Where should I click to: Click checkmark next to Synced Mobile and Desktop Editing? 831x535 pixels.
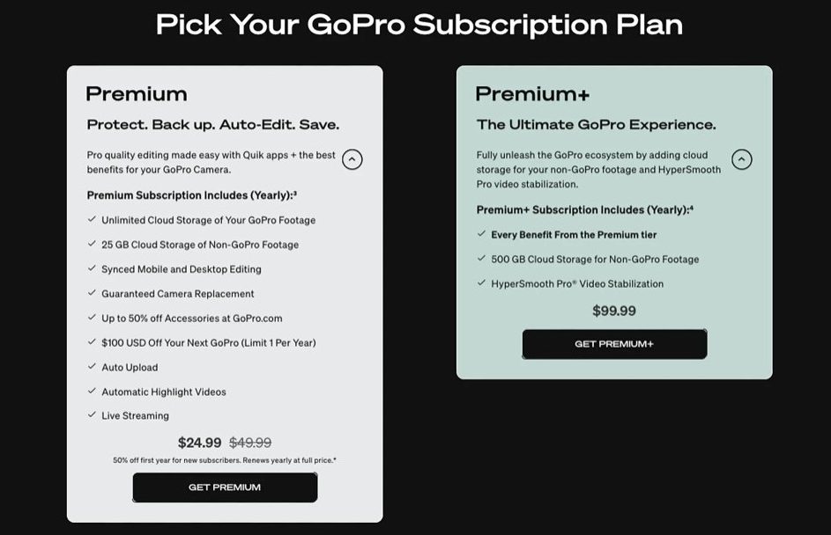click(92, 269)
